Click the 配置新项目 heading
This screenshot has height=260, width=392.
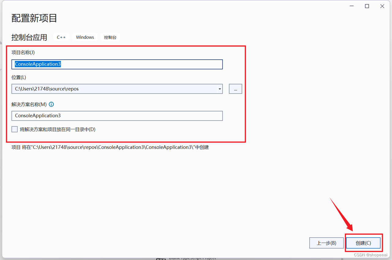[x=34, y=18]
